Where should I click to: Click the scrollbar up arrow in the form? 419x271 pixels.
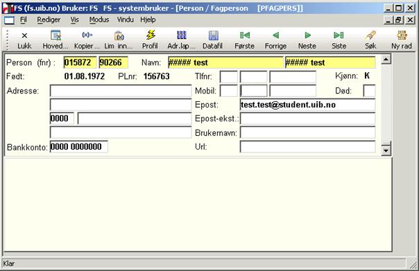pyautogui.click(x=386, y=59)
